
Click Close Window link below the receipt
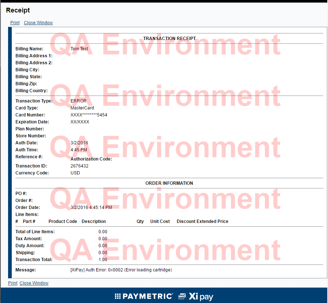(34, 283)
